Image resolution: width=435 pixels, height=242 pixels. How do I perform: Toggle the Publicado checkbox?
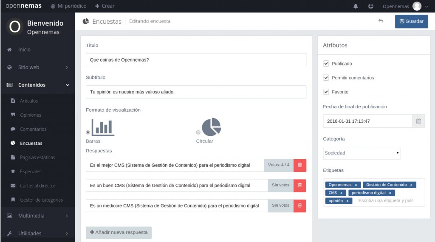326,64
